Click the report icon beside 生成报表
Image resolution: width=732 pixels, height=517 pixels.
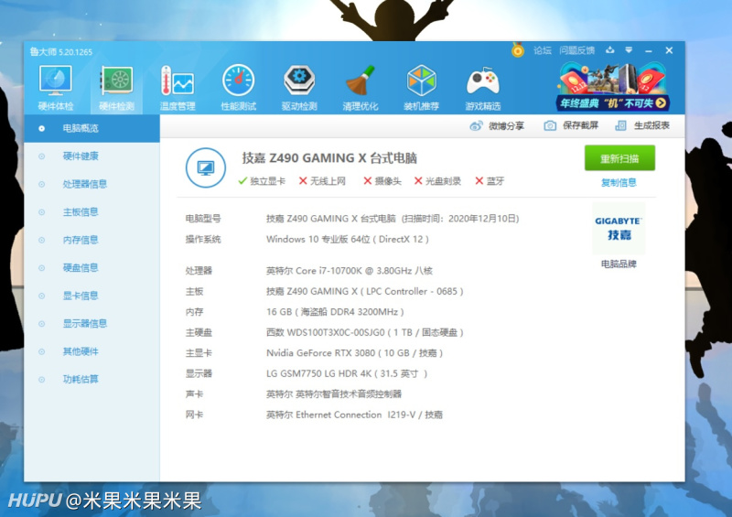621,125
